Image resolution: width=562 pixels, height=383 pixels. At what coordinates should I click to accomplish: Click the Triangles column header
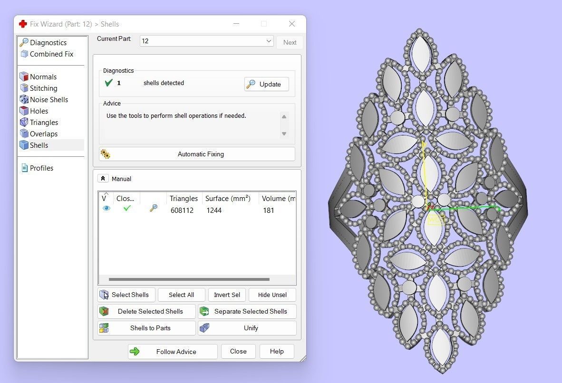[184, 199]
